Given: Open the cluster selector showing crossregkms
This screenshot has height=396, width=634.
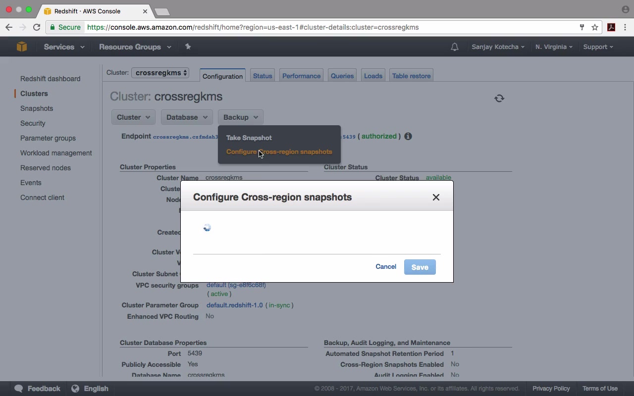Looking at the screenshot, I should point(160,73).
